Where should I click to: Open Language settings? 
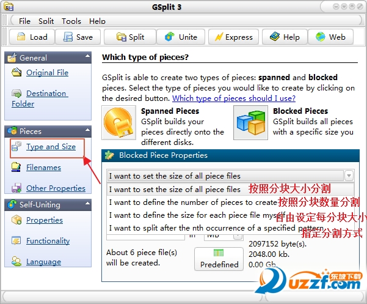(x=43, y=261)
